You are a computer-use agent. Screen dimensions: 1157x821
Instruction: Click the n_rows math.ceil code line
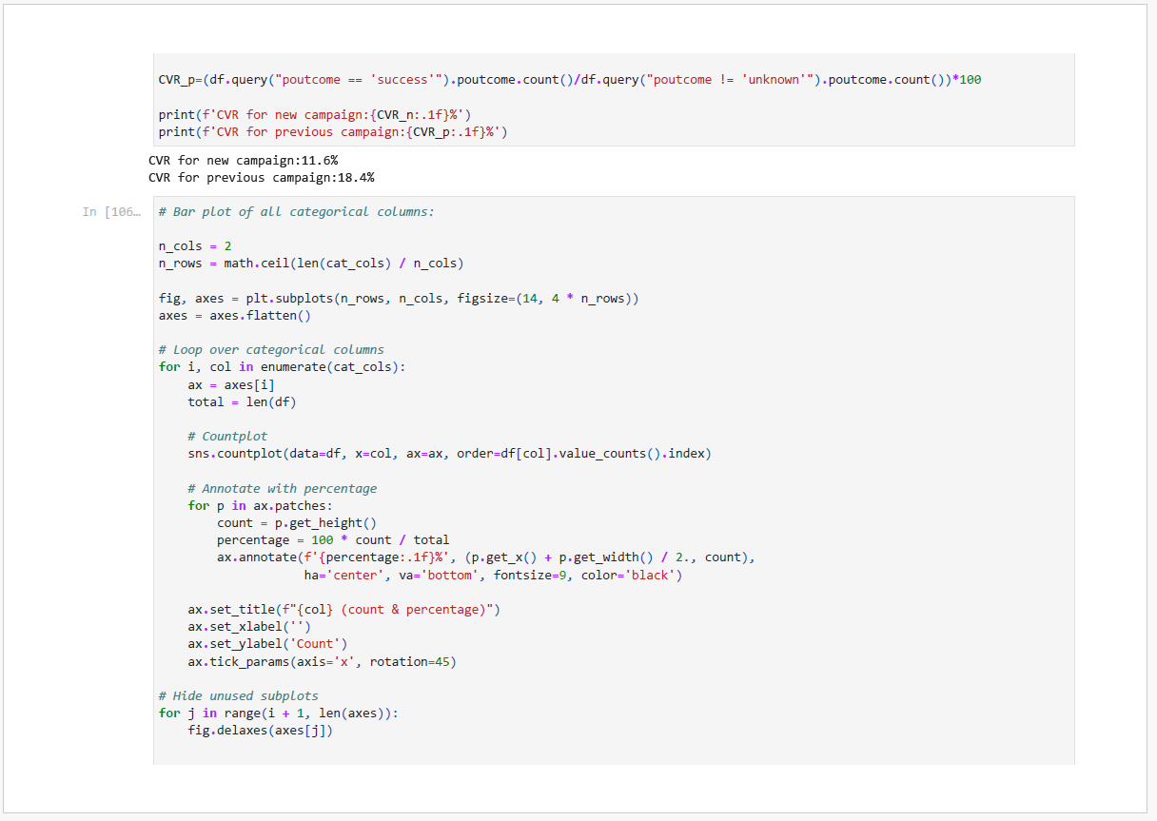tap(311, 263)
